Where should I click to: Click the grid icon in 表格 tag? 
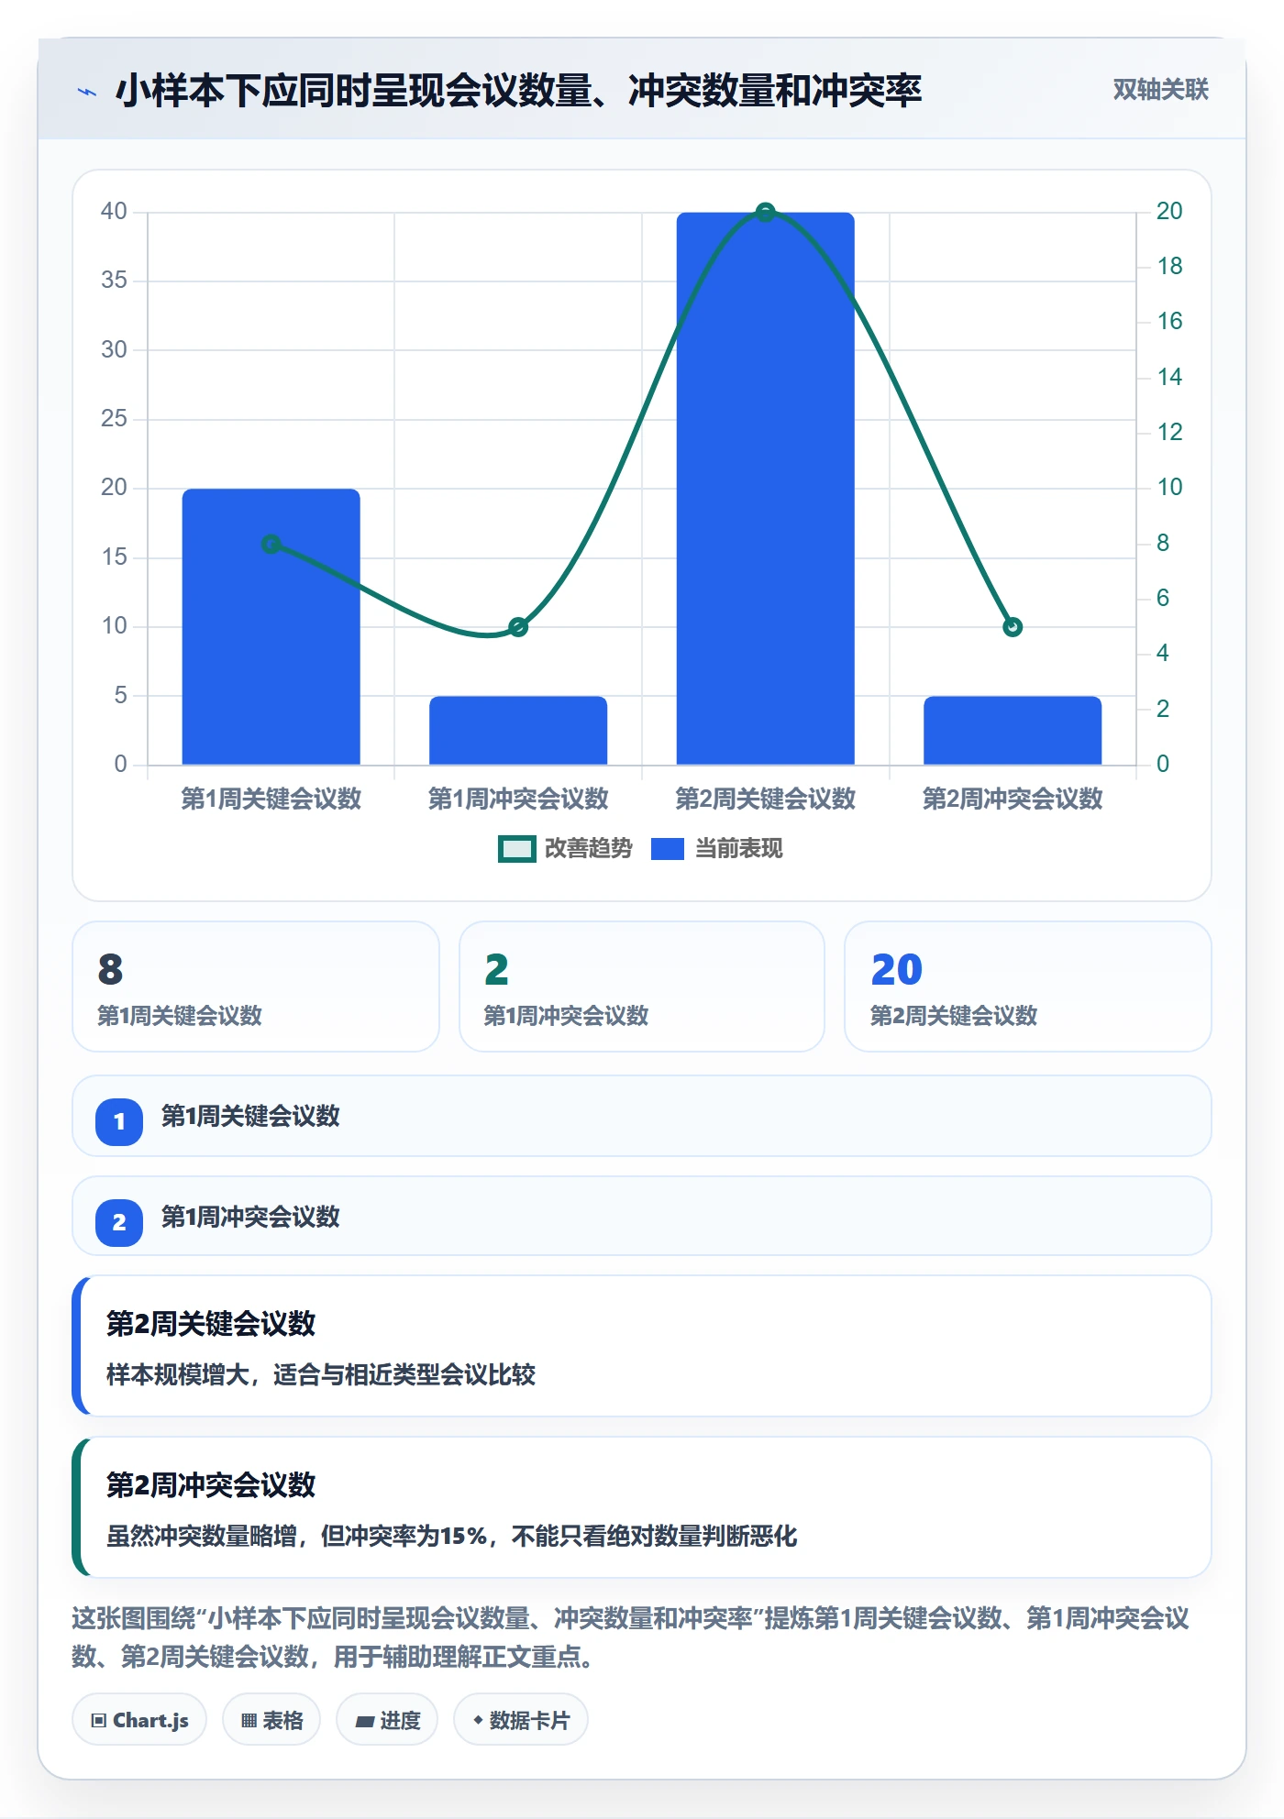click(249, 1721)
